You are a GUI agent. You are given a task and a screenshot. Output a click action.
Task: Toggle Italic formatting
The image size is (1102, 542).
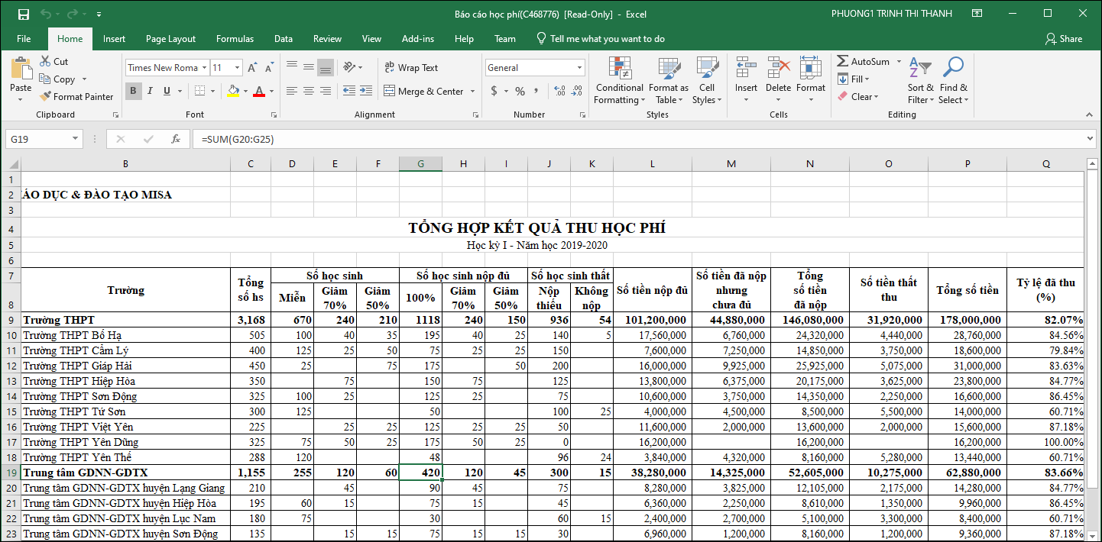point(150,92)
